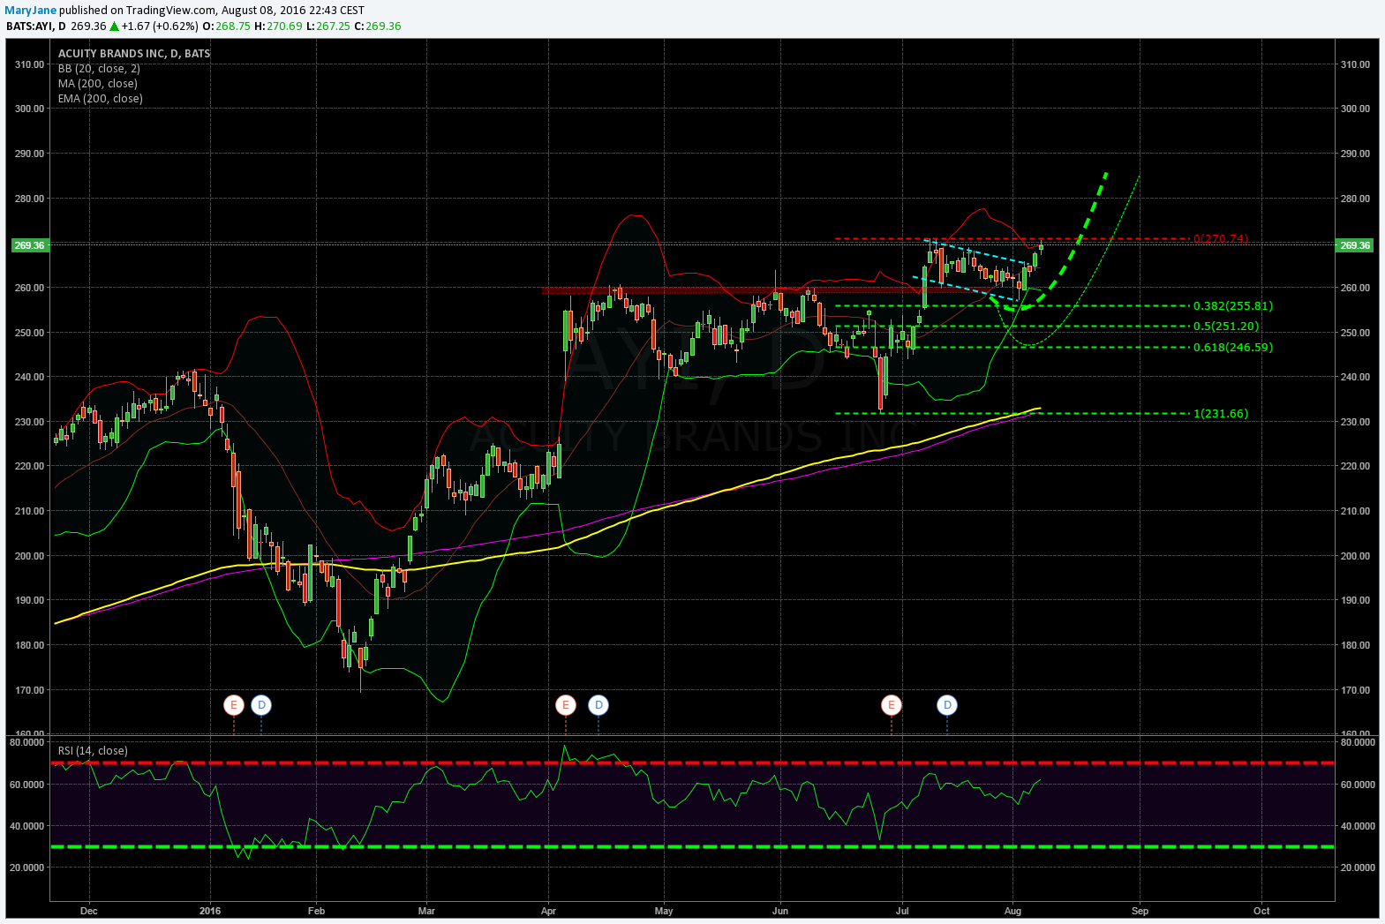Click the EMA (200, close) indicator label
The height and width of the screenshot is (924, 1385).
click(x=101, y=99)
